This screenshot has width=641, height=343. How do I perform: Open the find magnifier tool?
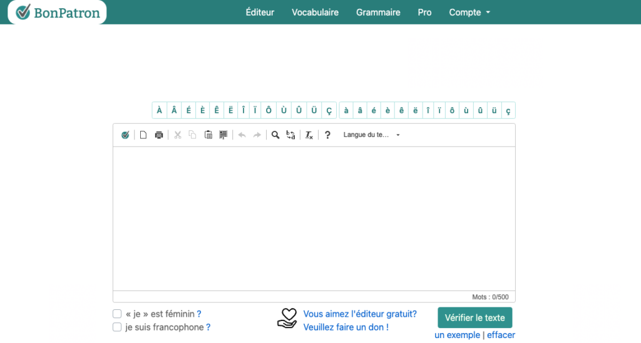point(275,135)
